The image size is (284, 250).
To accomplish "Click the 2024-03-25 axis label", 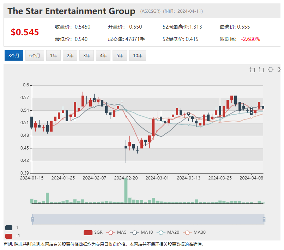I will 220,178.
